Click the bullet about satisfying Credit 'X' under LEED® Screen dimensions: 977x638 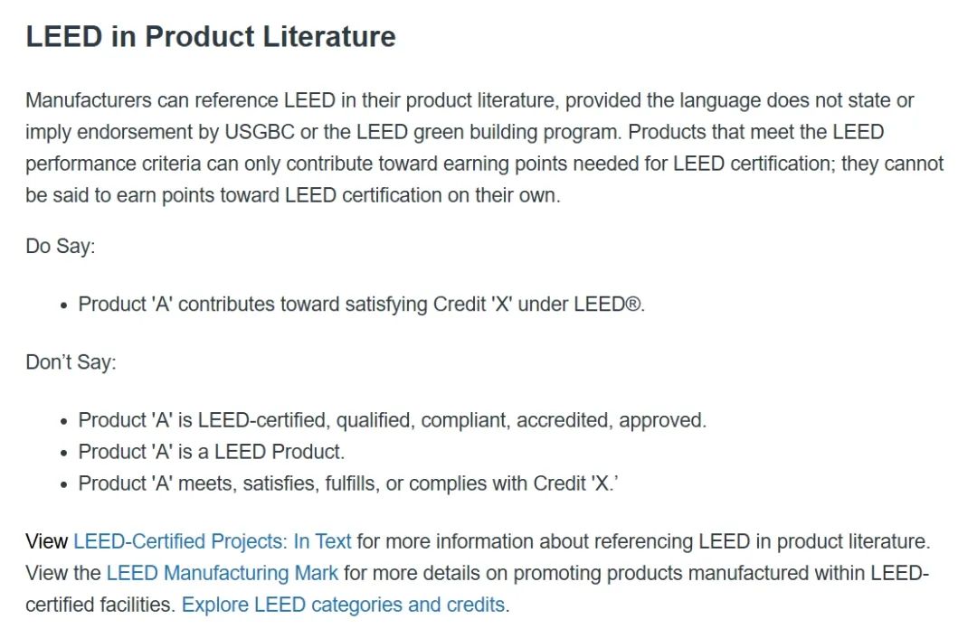[361, 305]
